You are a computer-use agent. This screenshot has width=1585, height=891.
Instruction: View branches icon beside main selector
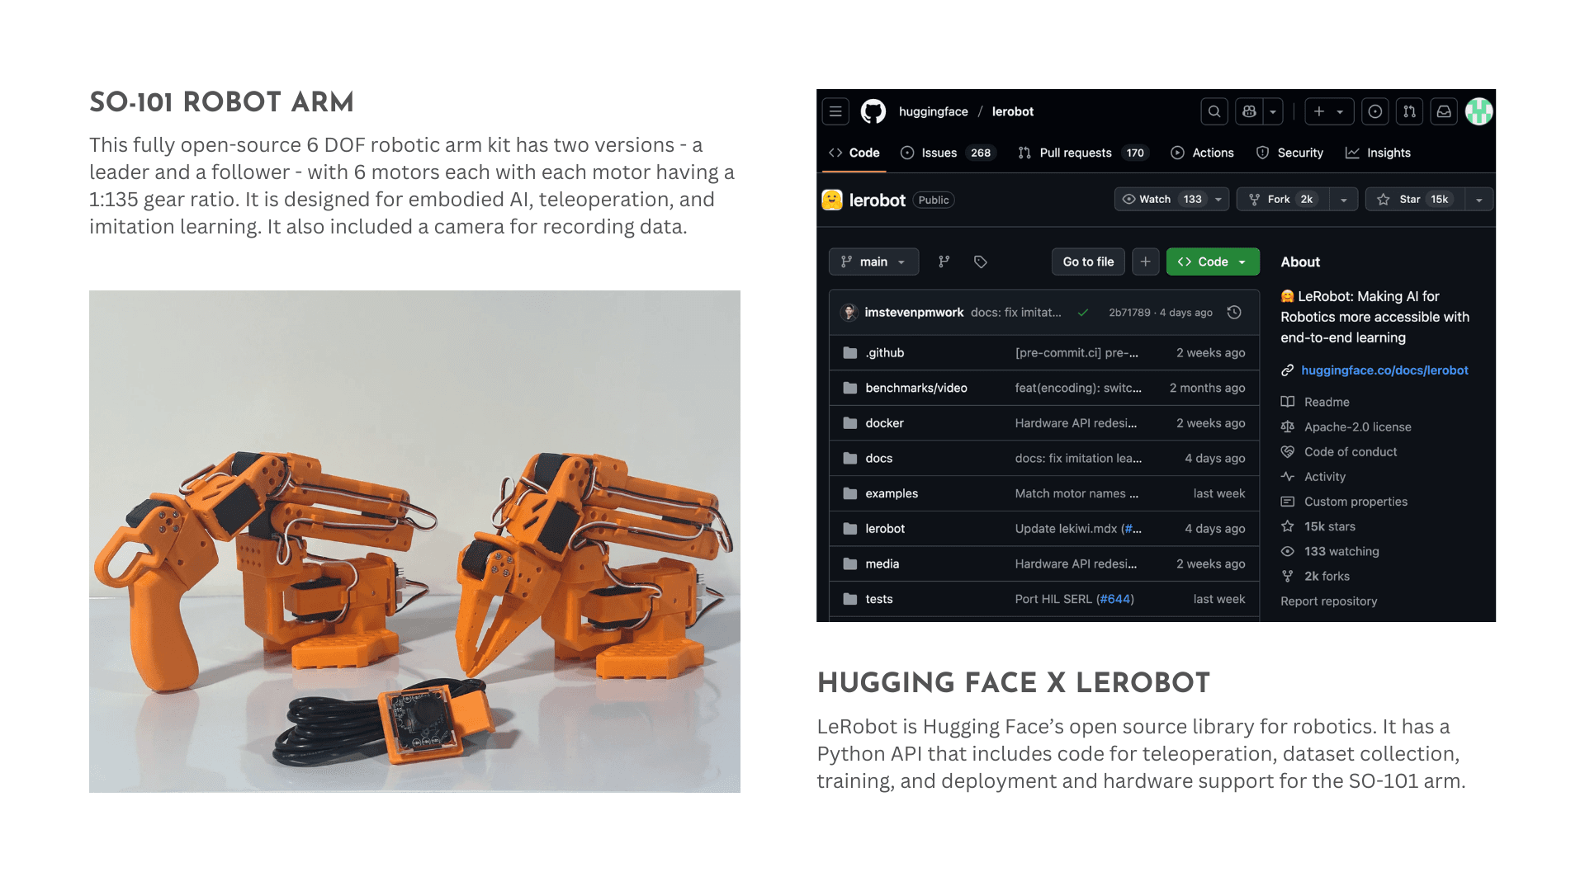944,262
